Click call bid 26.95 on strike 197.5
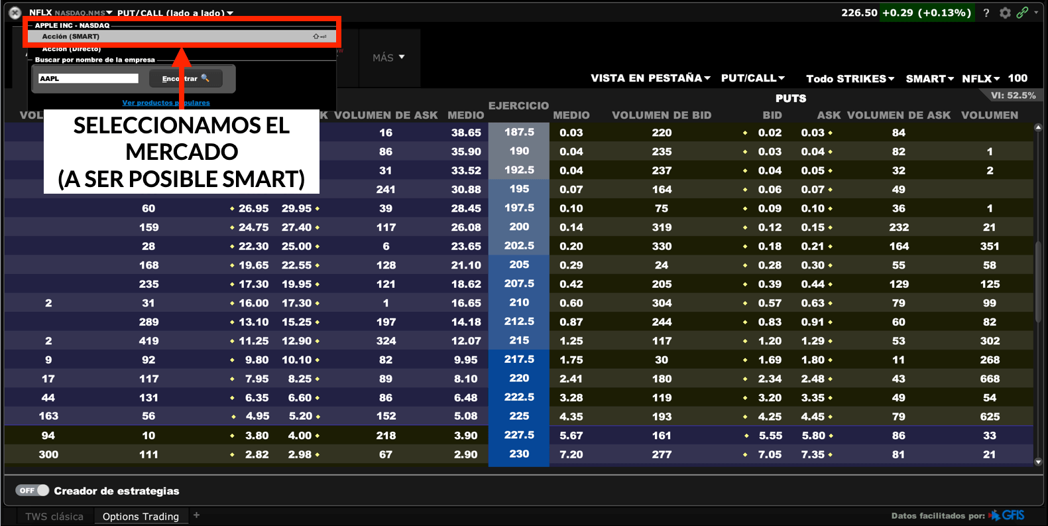Screen dimensions: 1048x526 point(254,208)
